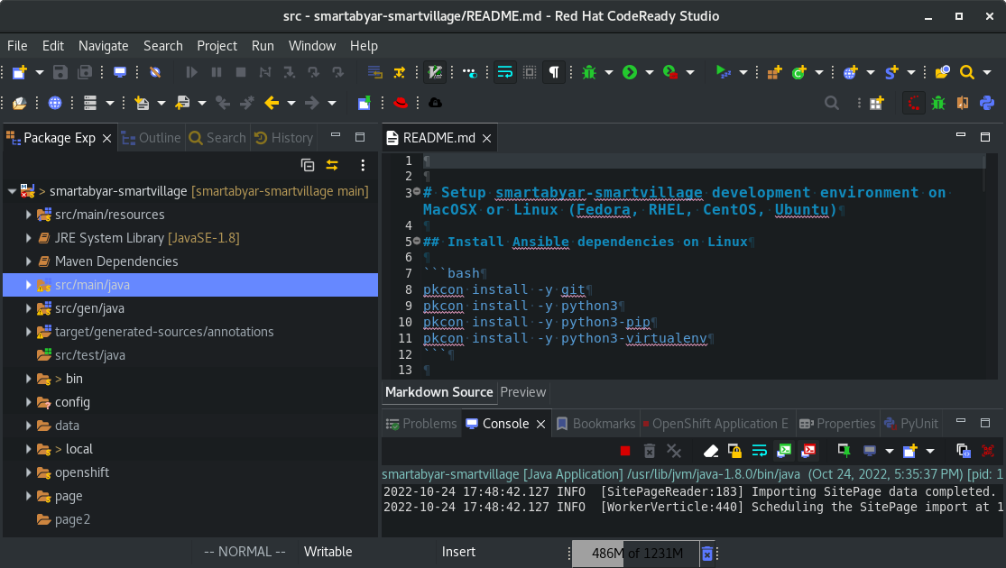Toggle Word Wrap in main toolbar
Image resolution: width=1006 pixels, height=568 pixels.
(505, 72)
